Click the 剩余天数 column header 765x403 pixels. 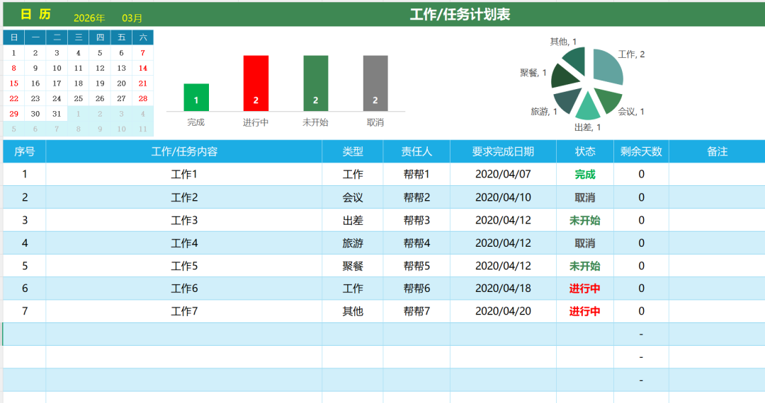coord(641,151)
